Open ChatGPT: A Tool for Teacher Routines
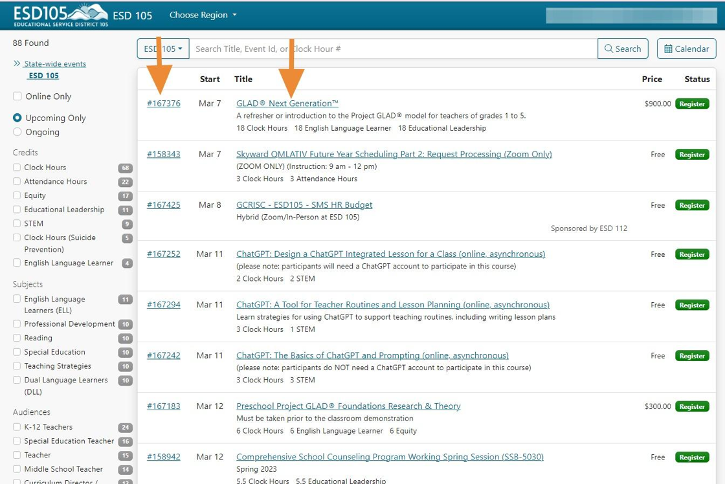The height and width of the screenshot is (484, 725). click(x=393, y=305)
